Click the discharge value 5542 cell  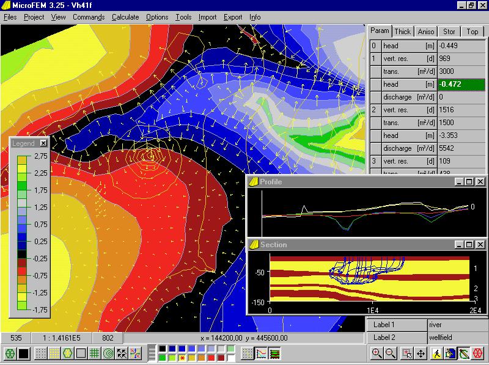(461, 148)
